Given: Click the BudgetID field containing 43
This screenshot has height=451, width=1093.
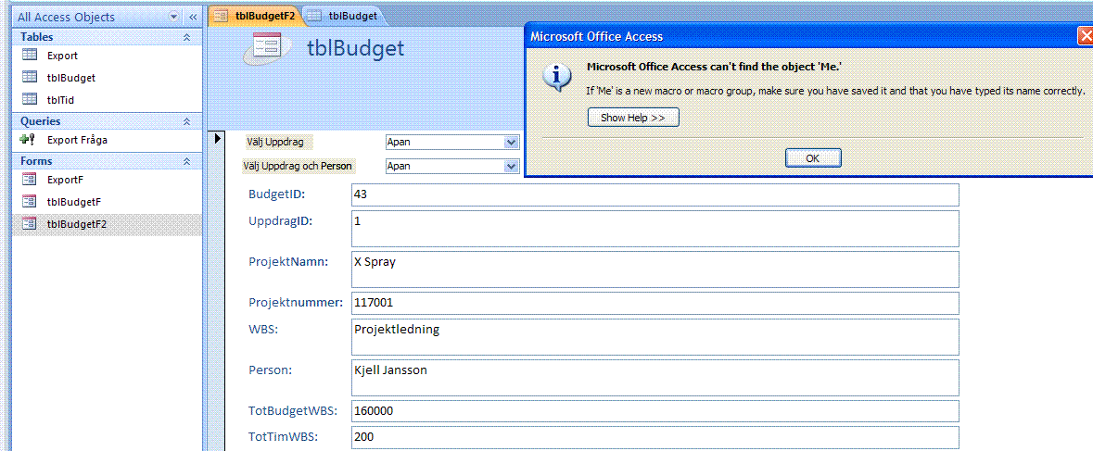Looking at the screenshot, I should [x=655, y=194].
